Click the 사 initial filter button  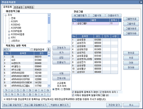[x=42, y=91]
